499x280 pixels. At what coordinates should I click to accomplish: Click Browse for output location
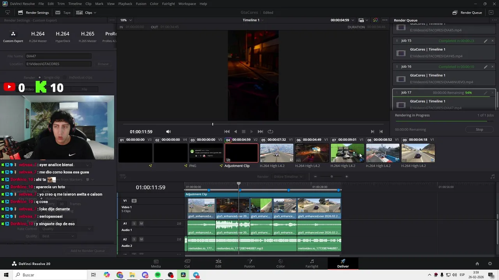tap(103, 64)
